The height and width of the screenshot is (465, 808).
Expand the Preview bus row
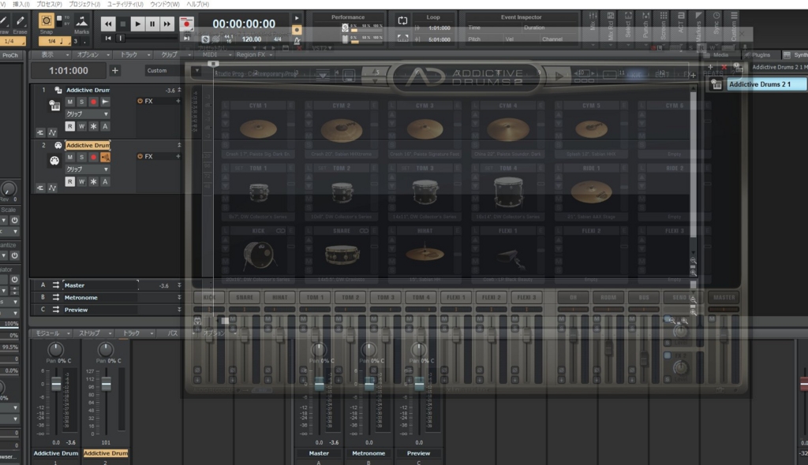(179, 310)
